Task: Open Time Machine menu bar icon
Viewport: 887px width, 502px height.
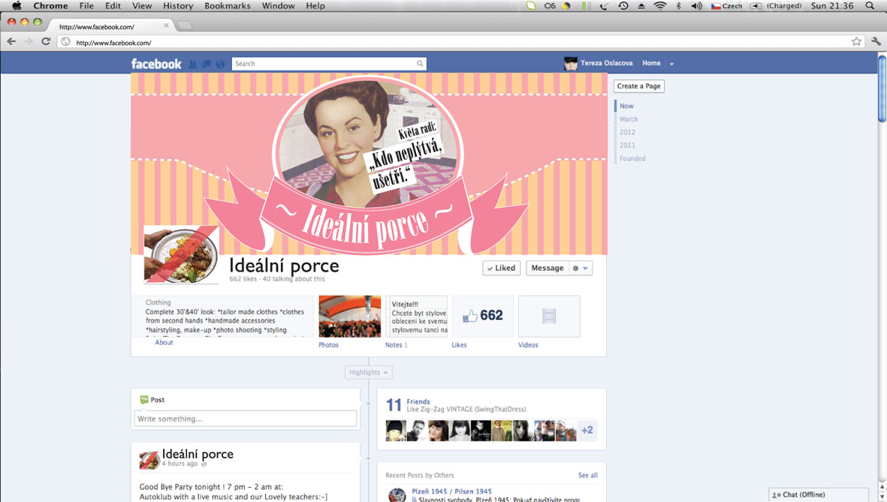Action: tap(623, 6)
